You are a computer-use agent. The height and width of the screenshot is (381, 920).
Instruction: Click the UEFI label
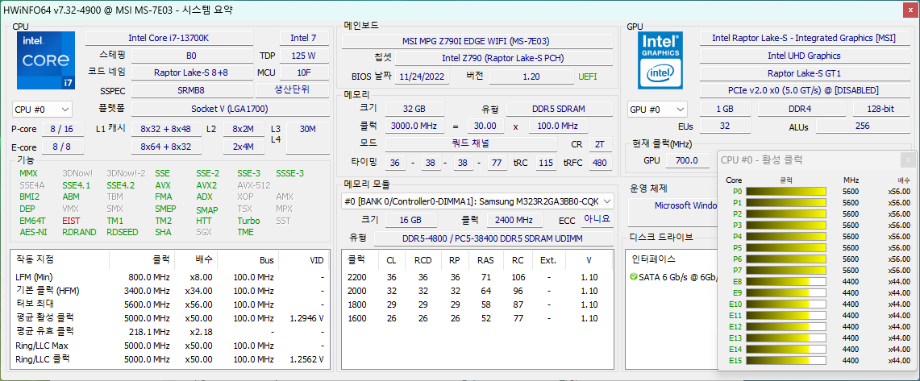click(x=589, y=77)
